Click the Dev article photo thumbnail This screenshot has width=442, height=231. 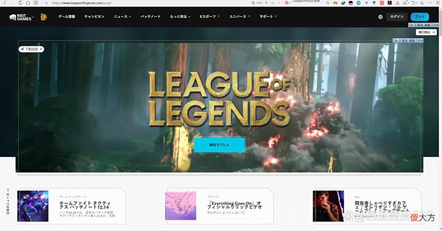pyautogui.click(x=328, y=206)
